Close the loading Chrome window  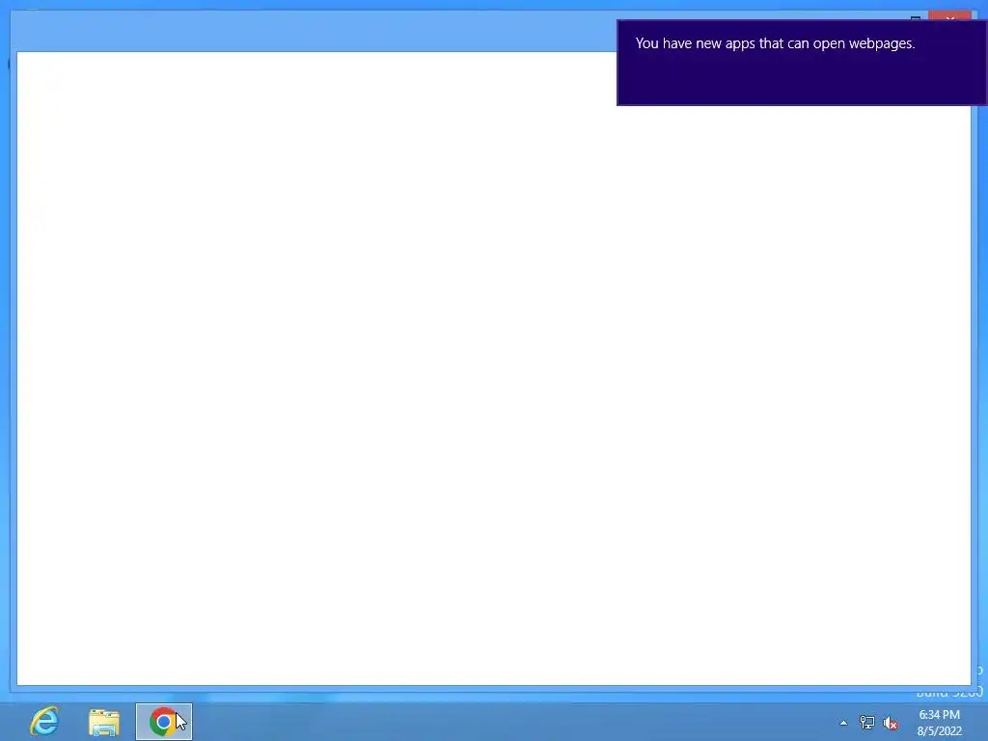coord(949,16)
